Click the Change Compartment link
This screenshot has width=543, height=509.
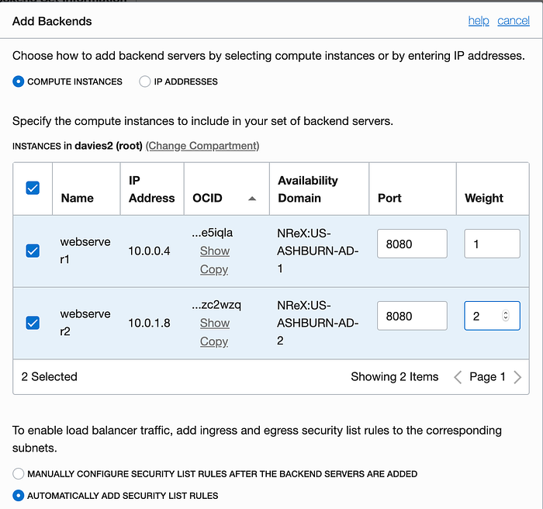pyautogui.click(x=202, y=146)
